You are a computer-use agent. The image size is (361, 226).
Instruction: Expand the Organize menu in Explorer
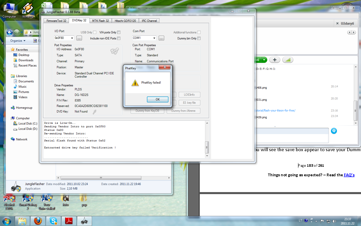tap(18, 41)
